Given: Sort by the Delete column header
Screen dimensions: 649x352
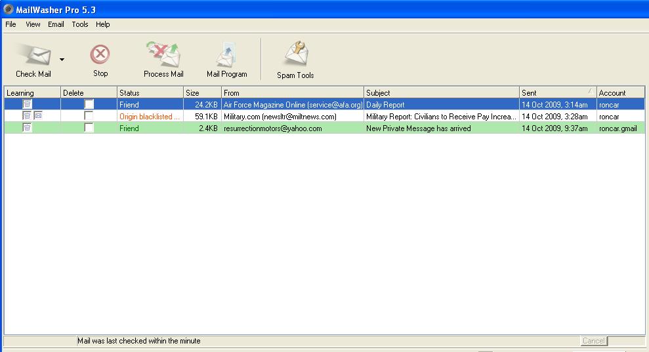Looking at the screenshot, I should (x=89, y=92).
